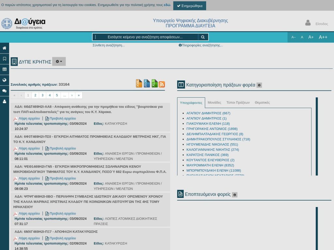Screen dimensions: 334x250
Task: Jump to last page with » button
Action: coord(79,95)
